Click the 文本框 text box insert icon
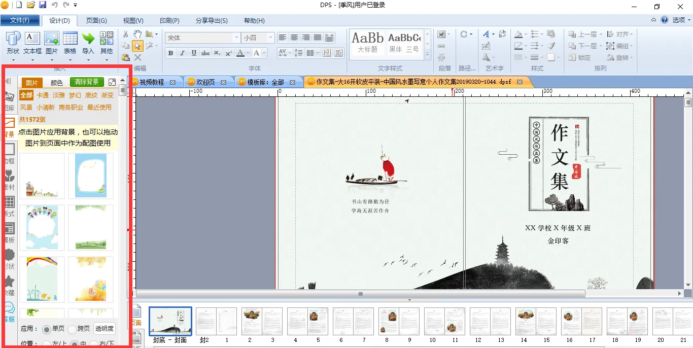Screen dimensions: 693x348 coord(32,40)
